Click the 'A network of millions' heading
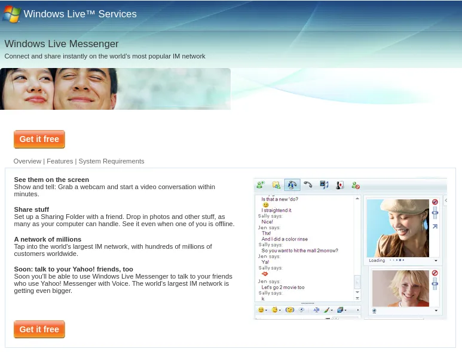462x352 pixels. click(48, 239)
